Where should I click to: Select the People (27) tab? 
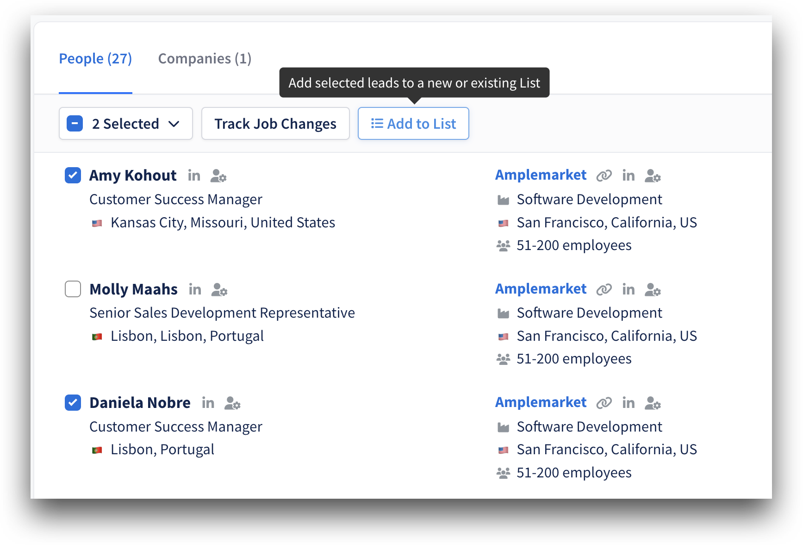pyautogui.click(x=95, y=59)
